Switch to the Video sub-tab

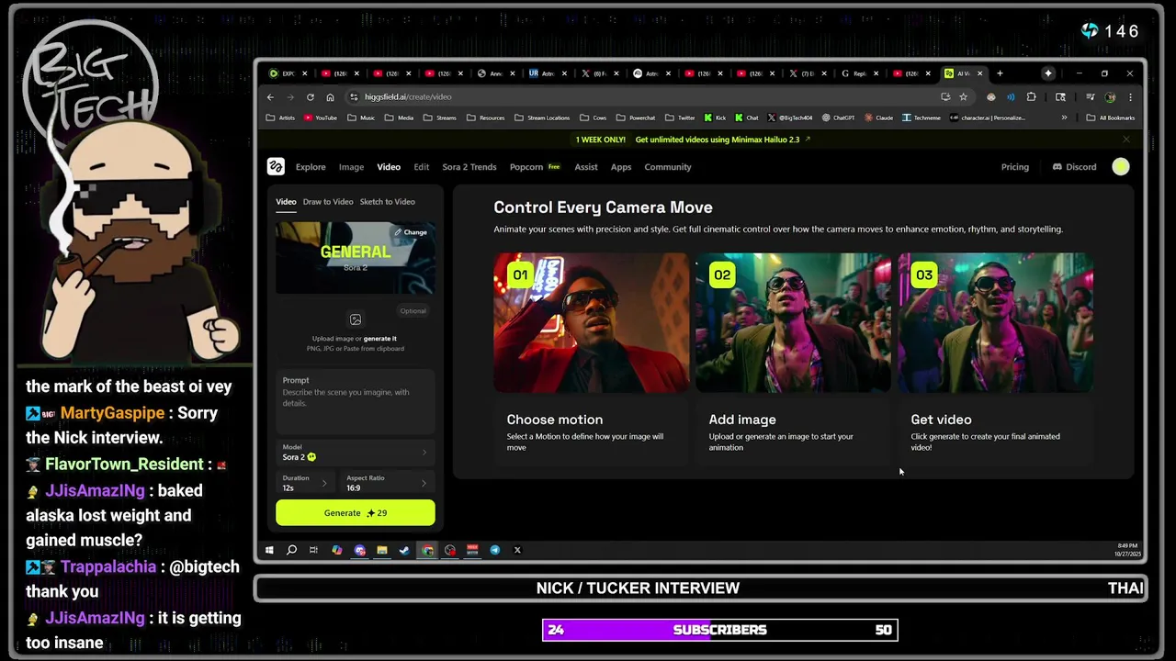coord(286,202)
